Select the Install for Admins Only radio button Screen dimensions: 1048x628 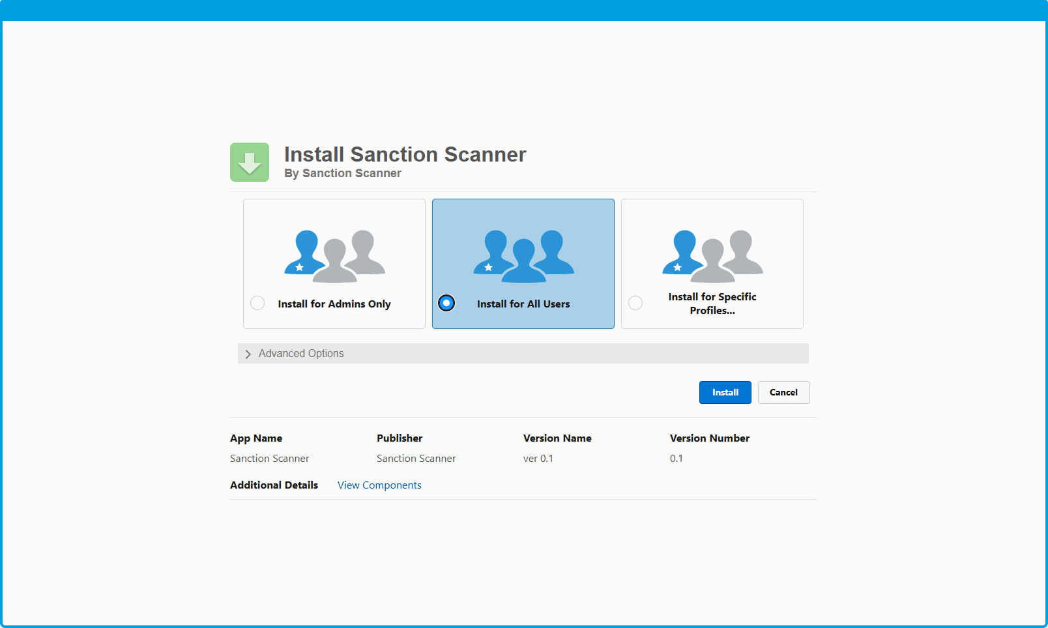tap(257, 303)
